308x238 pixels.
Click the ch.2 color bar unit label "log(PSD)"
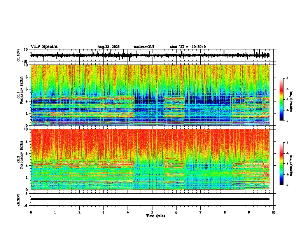click(x=291, y=166)
